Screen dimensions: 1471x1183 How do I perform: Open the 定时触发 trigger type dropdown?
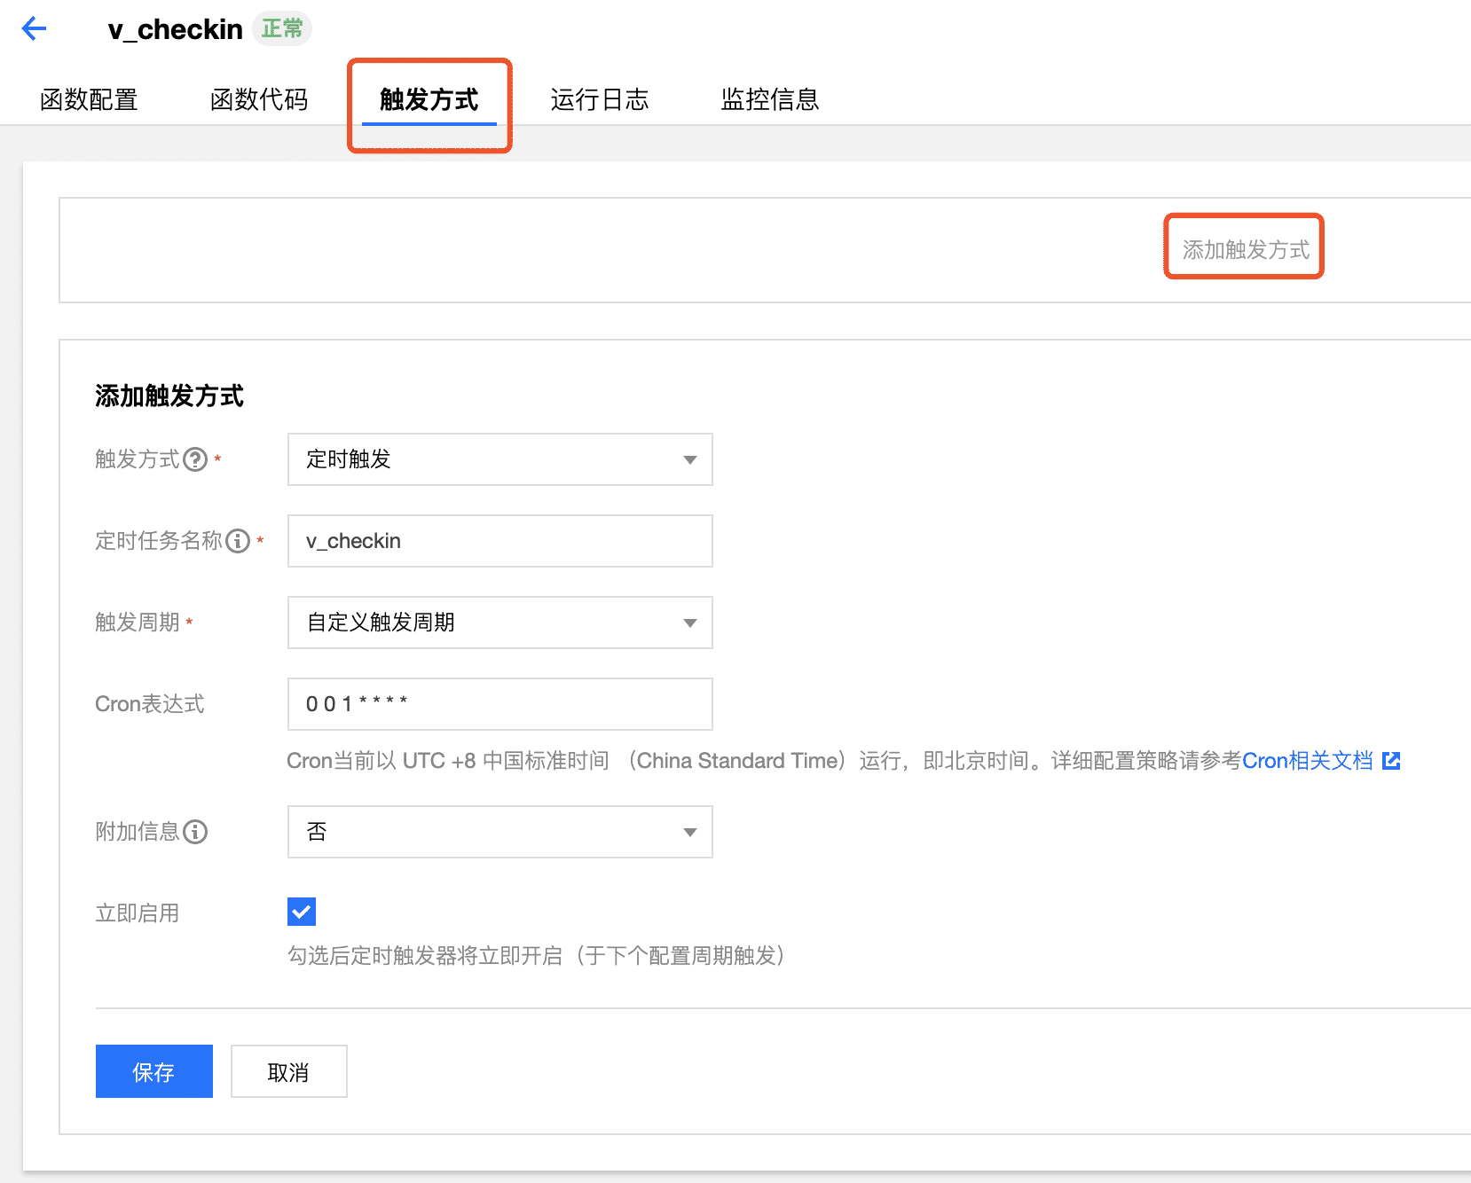[500, 459]
